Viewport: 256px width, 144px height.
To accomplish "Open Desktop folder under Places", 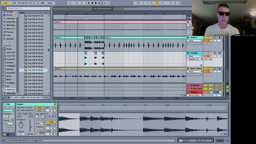I will (x=10, y=69).
